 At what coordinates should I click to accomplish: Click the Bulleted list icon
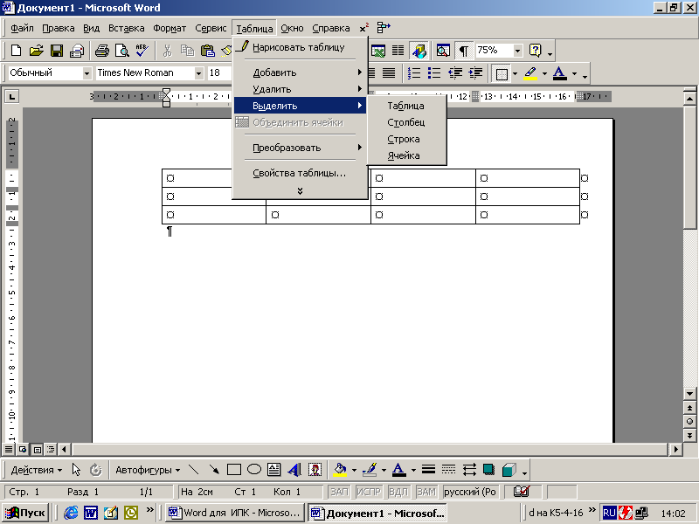[434, 73]
